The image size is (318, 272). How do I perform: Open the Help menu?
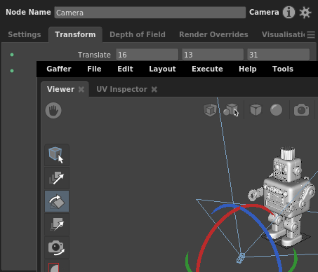[x=248, y=69]
